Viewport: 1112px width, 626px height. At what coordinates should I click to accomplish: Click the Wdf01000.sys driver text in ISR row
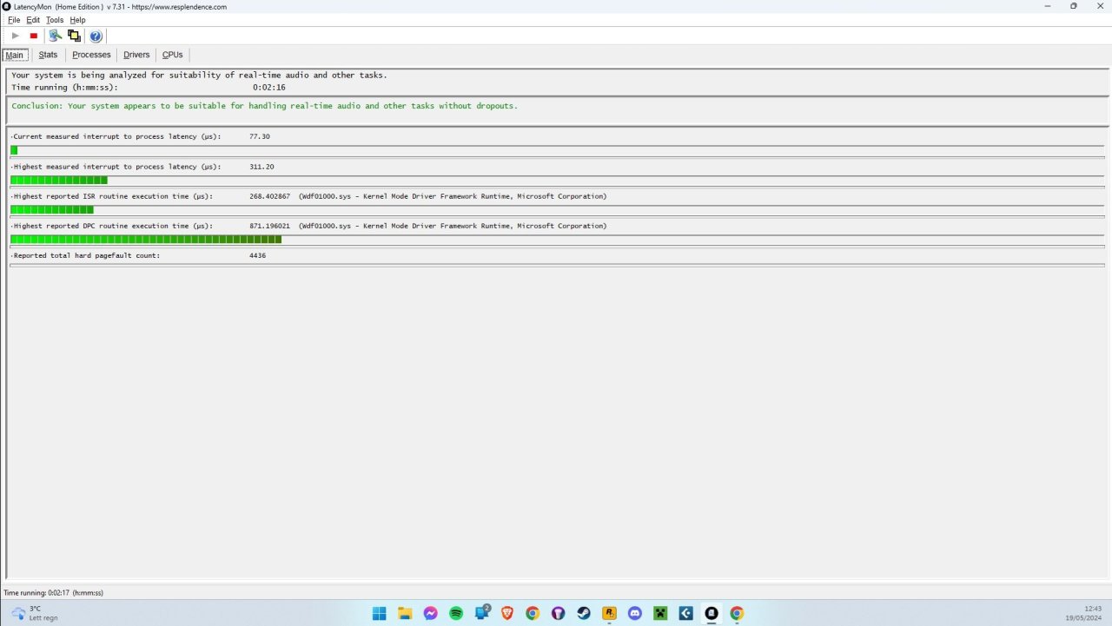[453, 196]
